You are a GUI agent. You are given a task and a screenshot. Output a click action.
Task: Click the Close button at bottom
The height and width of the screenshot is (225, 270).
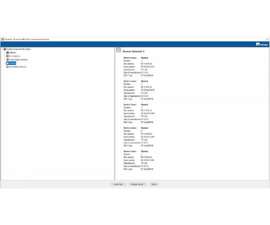click(154, 184)
